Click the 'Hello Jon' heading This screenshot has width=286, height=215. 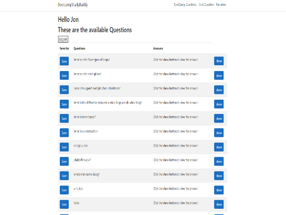coord(68,19)
